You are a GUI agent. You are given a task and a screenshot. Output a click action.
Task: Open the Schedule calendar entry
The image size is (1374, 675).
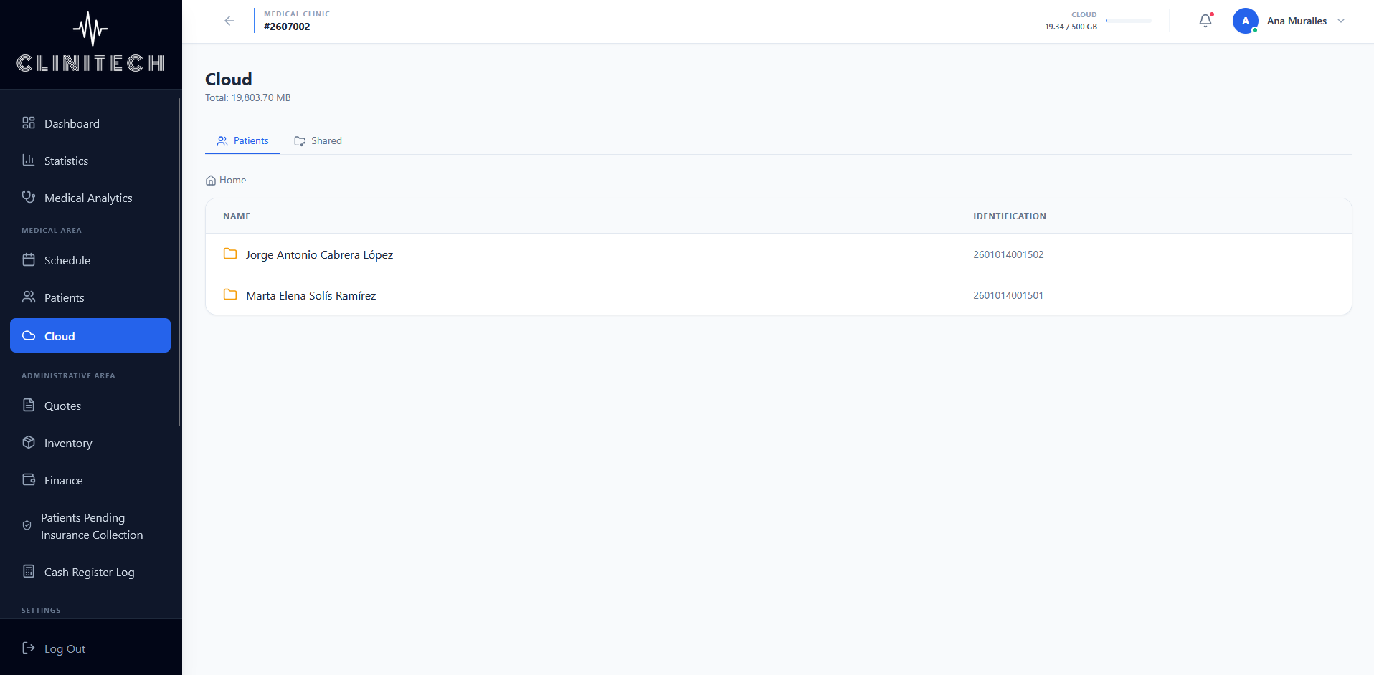click(90, 260)
